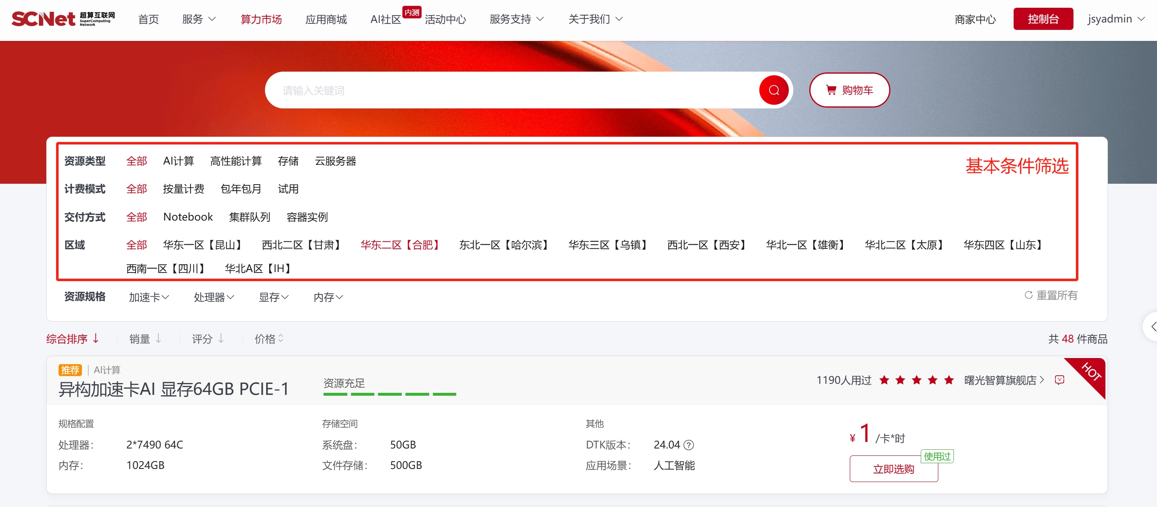Open the 购物车 shopping cart button
This screenshot has width=1157, height=507.
pos(849,90)
